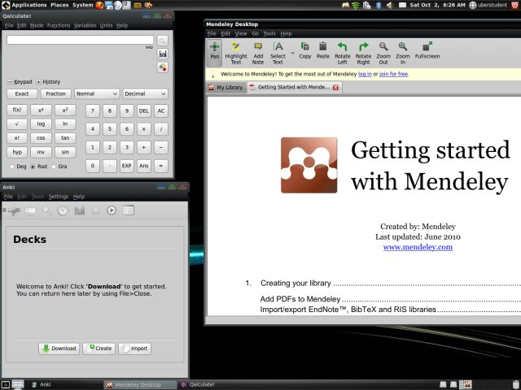The image size is (521, 390).
Task: Click the Qalculate expression input field
Action: tap(80, 39)
